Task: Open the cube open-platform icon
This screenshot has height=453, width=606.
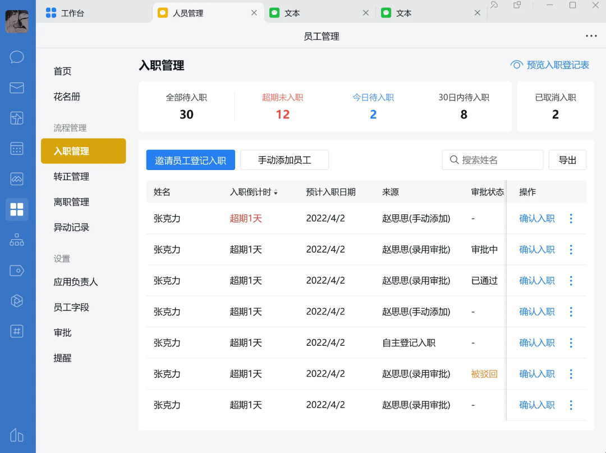Action: click(17, 301)
